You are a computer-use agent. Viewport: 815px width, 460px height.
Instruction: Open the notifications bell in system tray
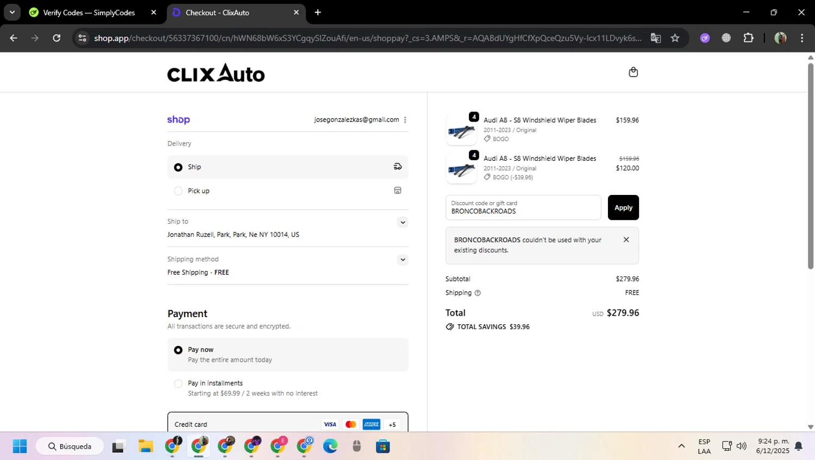799,446
